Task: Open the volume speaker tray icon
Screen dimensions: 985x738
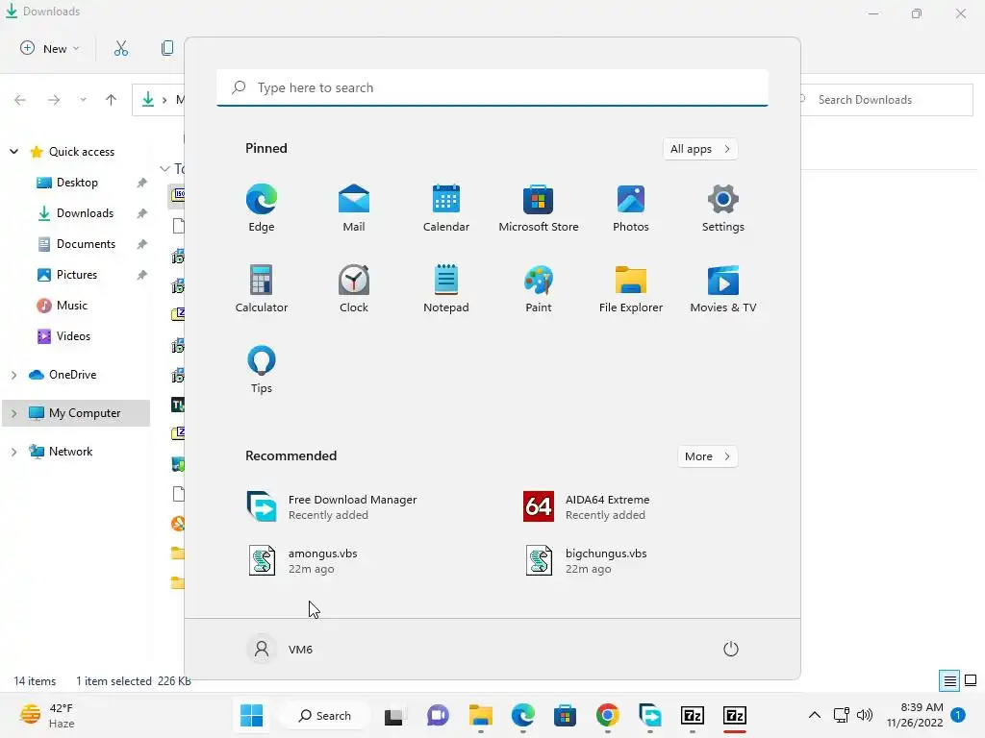Action: tap(865, 715)
